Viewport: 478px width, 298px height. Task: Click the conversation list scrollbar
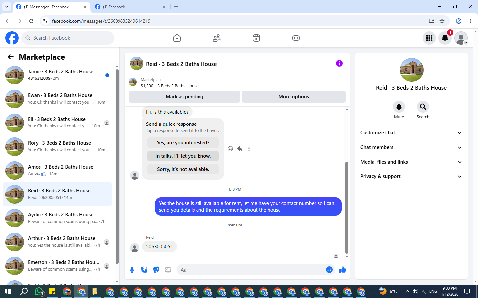(117, 167)
